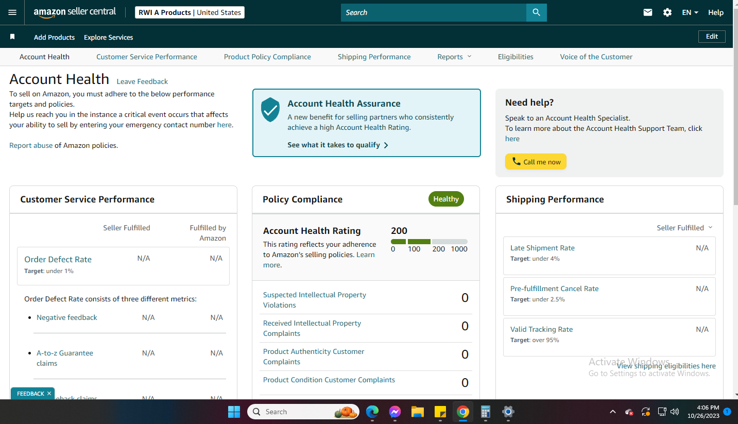Open Product Authenticity Customer Complaints

point(314,357)
